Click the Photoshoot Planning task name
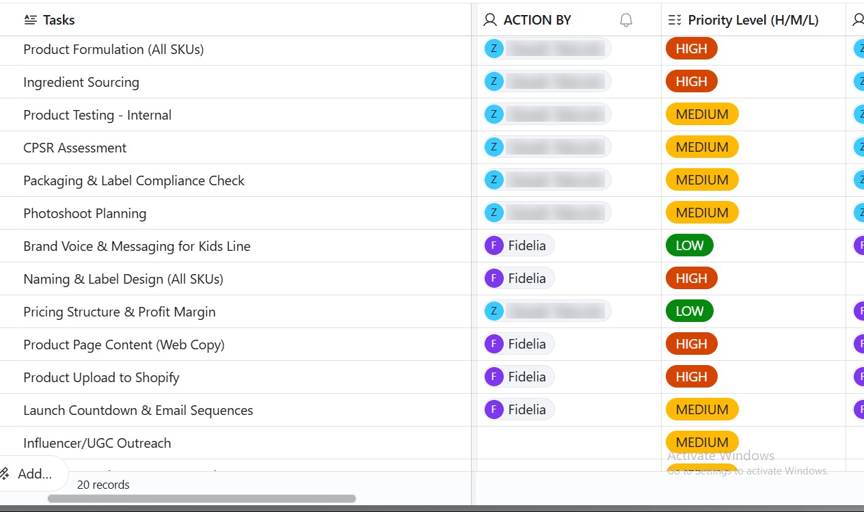The height and width of the screenshot is (512, 864). 85,213
